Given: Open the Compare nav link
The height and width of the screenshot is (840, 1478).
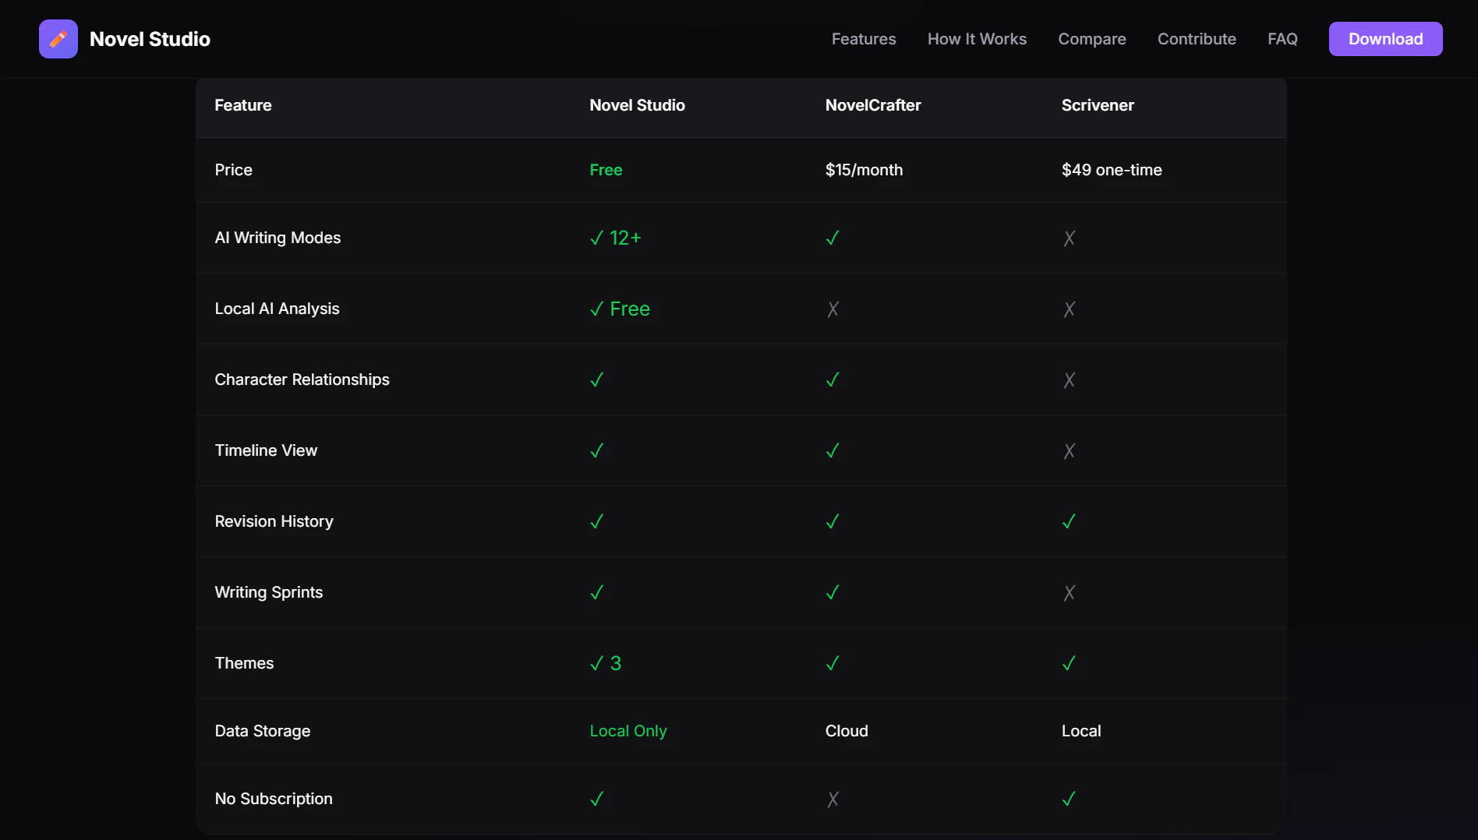Looking at the screenshot, I should 1091,39.
